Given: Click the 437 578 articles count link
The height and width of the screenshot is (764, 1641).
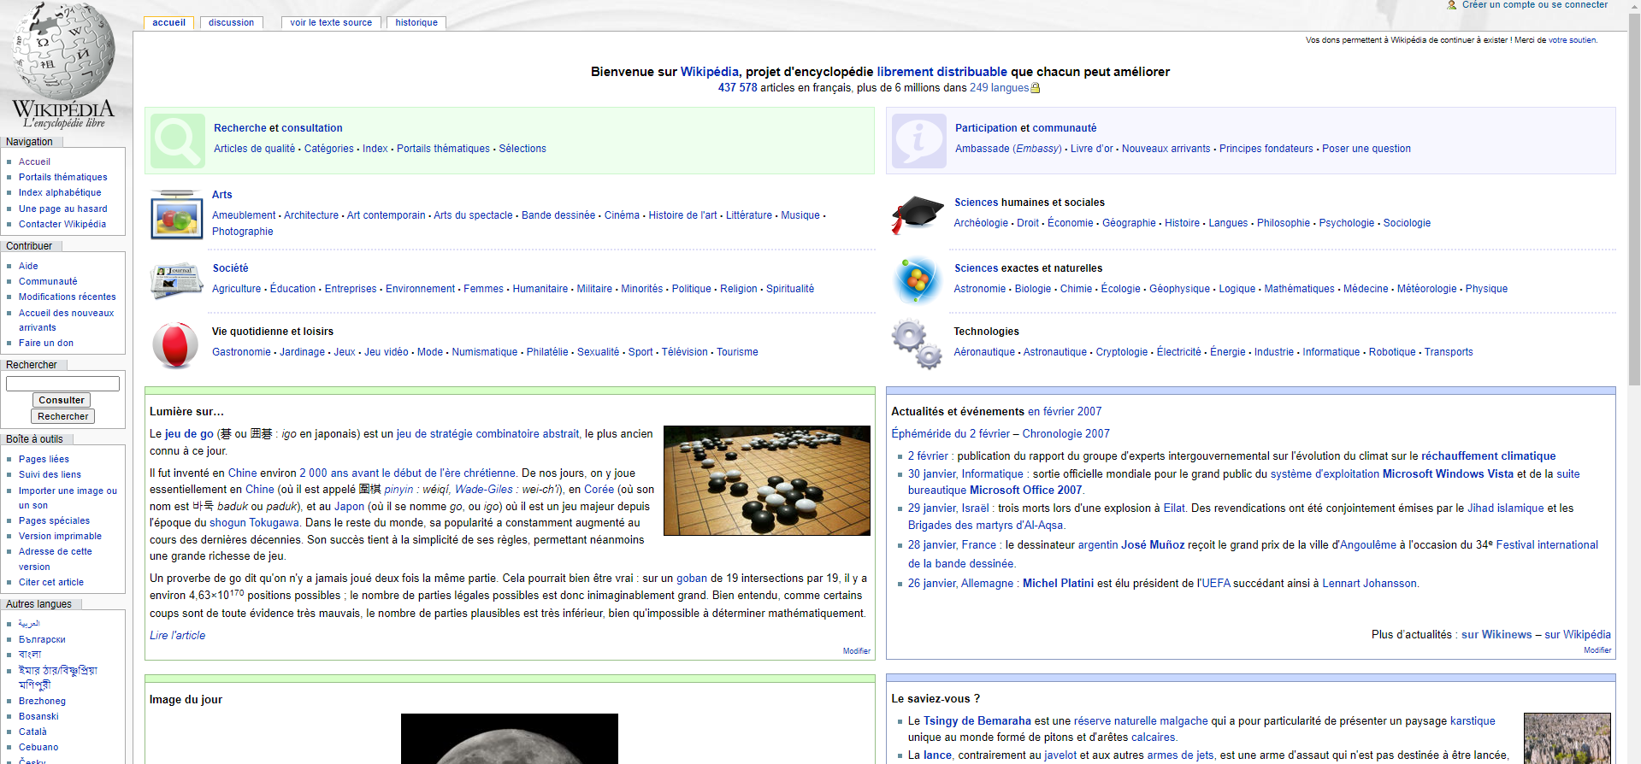Looking at the screenshot, I should [737, 88].
